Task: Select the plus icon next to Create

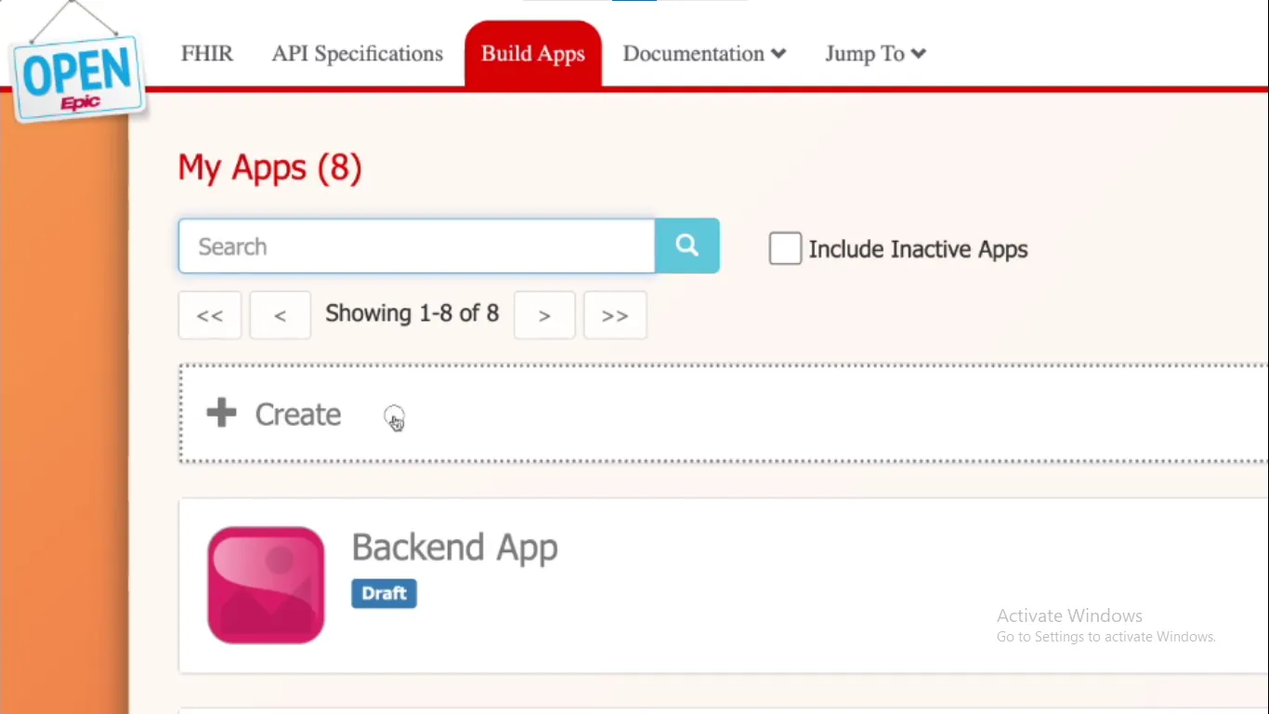Action: (221, 413)
